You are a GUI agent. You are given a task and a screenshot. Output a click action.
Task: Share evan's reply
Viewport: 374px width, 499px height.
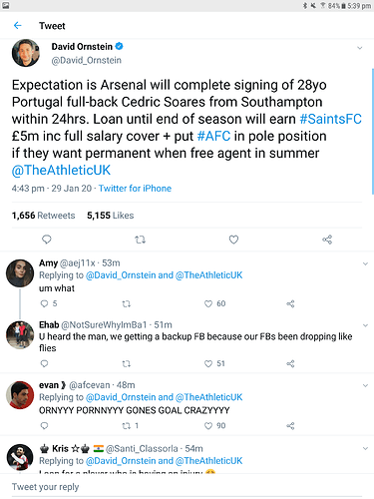pos(290,426)
